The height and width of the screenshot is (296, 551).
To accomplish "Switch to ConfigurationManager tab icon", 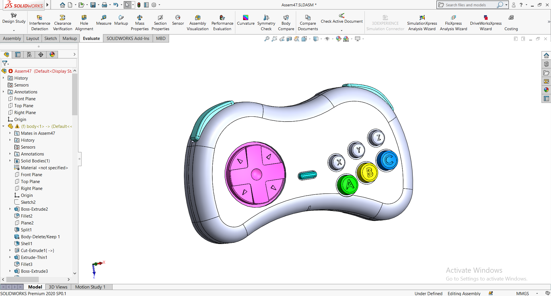I will click(x=29, y=55).
